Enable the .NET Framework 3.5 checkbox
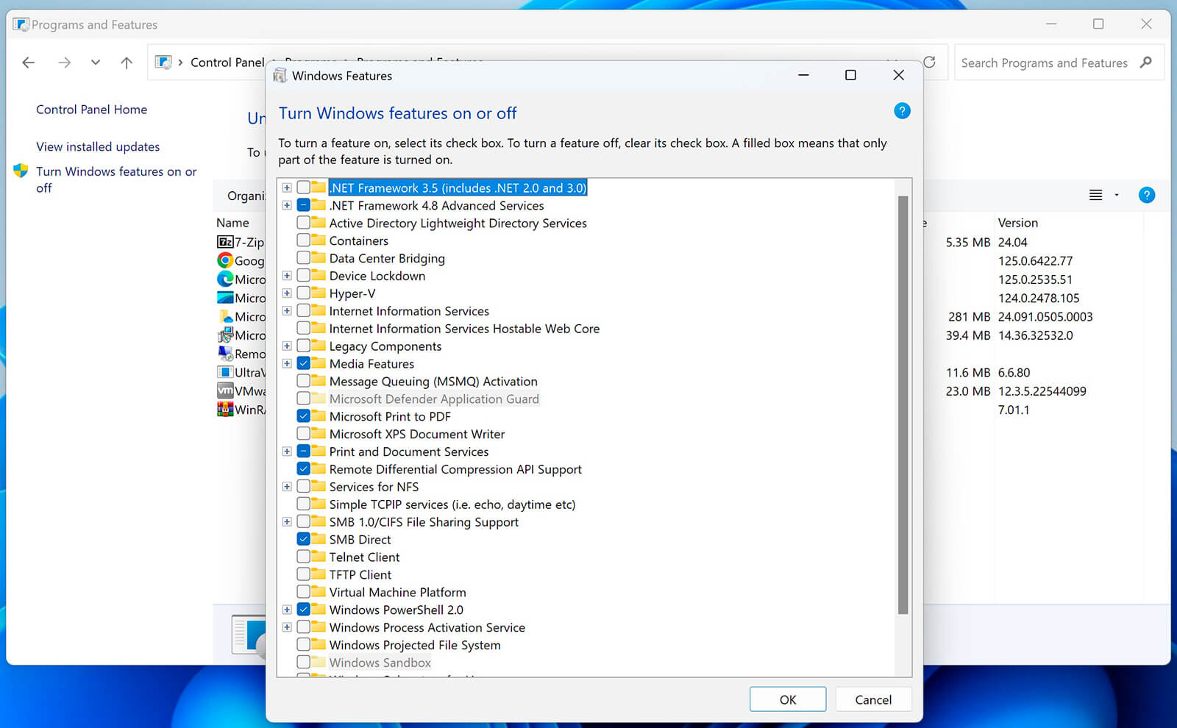Image resolution: width=1177 pixels, height=728 pixels. click(303, 188)
